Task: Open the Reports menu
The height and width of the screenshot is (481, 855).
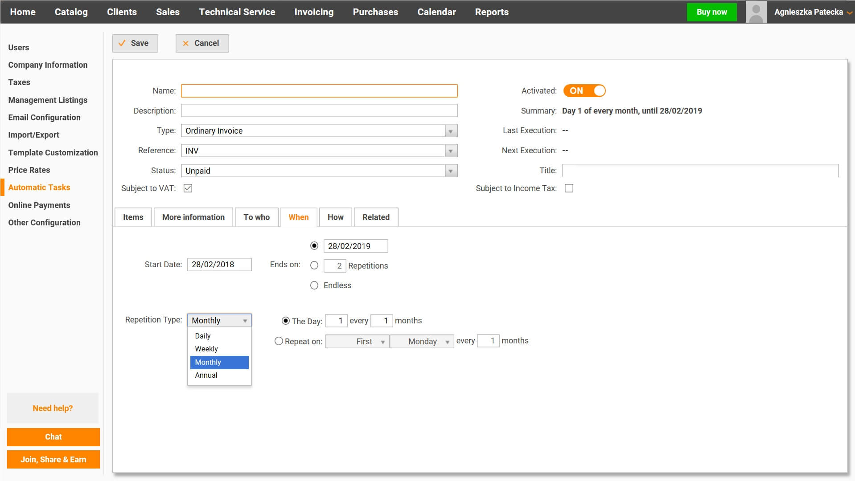Action: click(492, 12)
